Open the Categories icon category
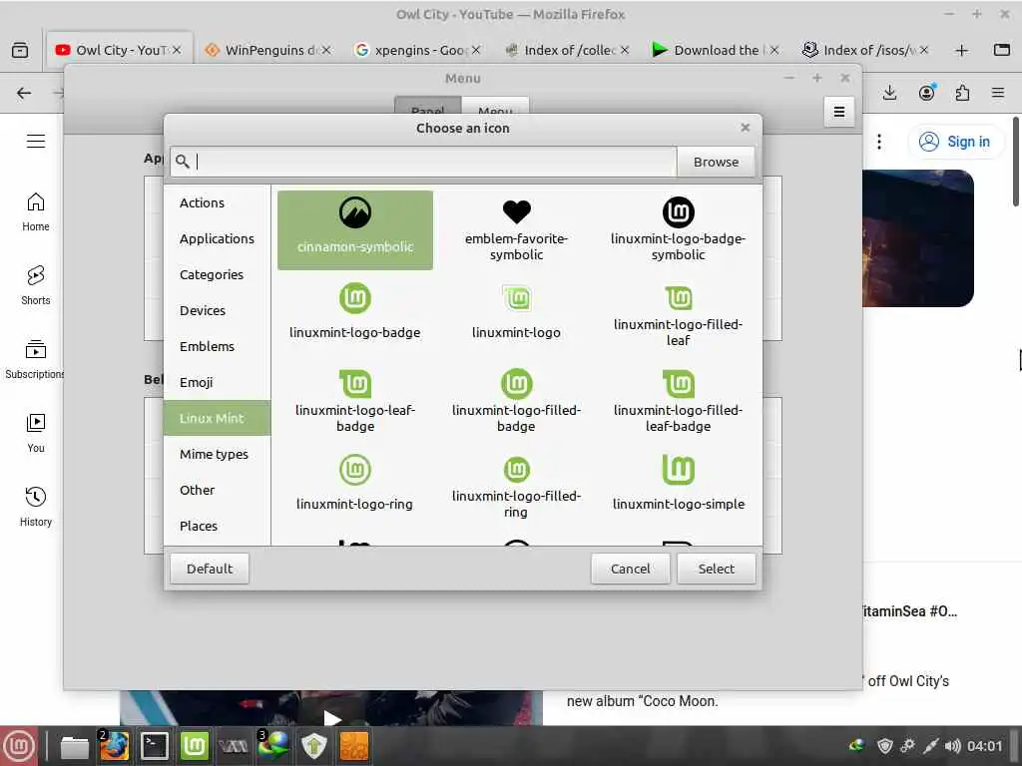Screen dimensions: 1022x766 pyautogui.click(x=217, y=274)
